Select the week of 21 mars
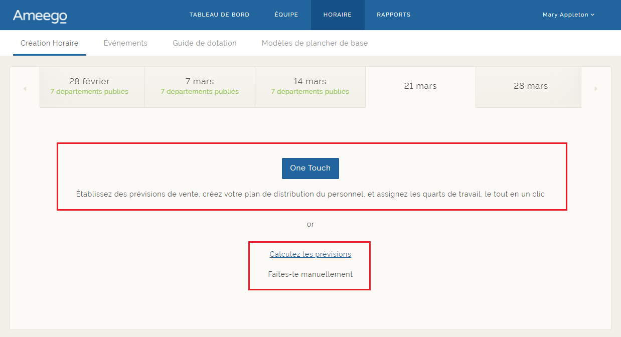 pos(420,86)
